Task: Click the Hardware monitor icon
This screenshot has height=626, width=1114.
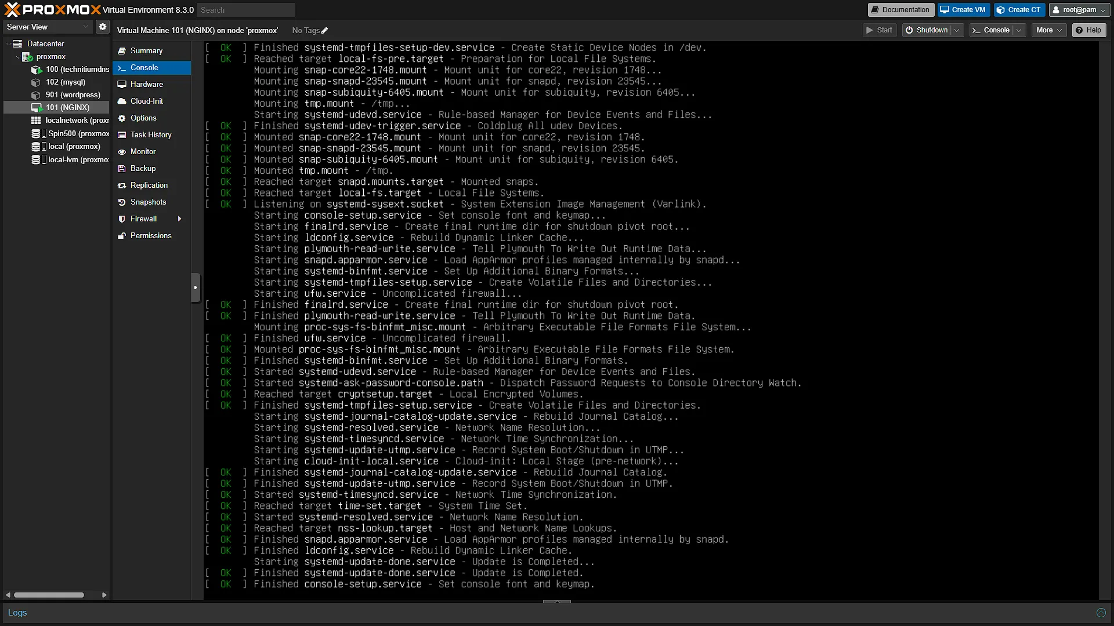Action: (x=122, y=85)
